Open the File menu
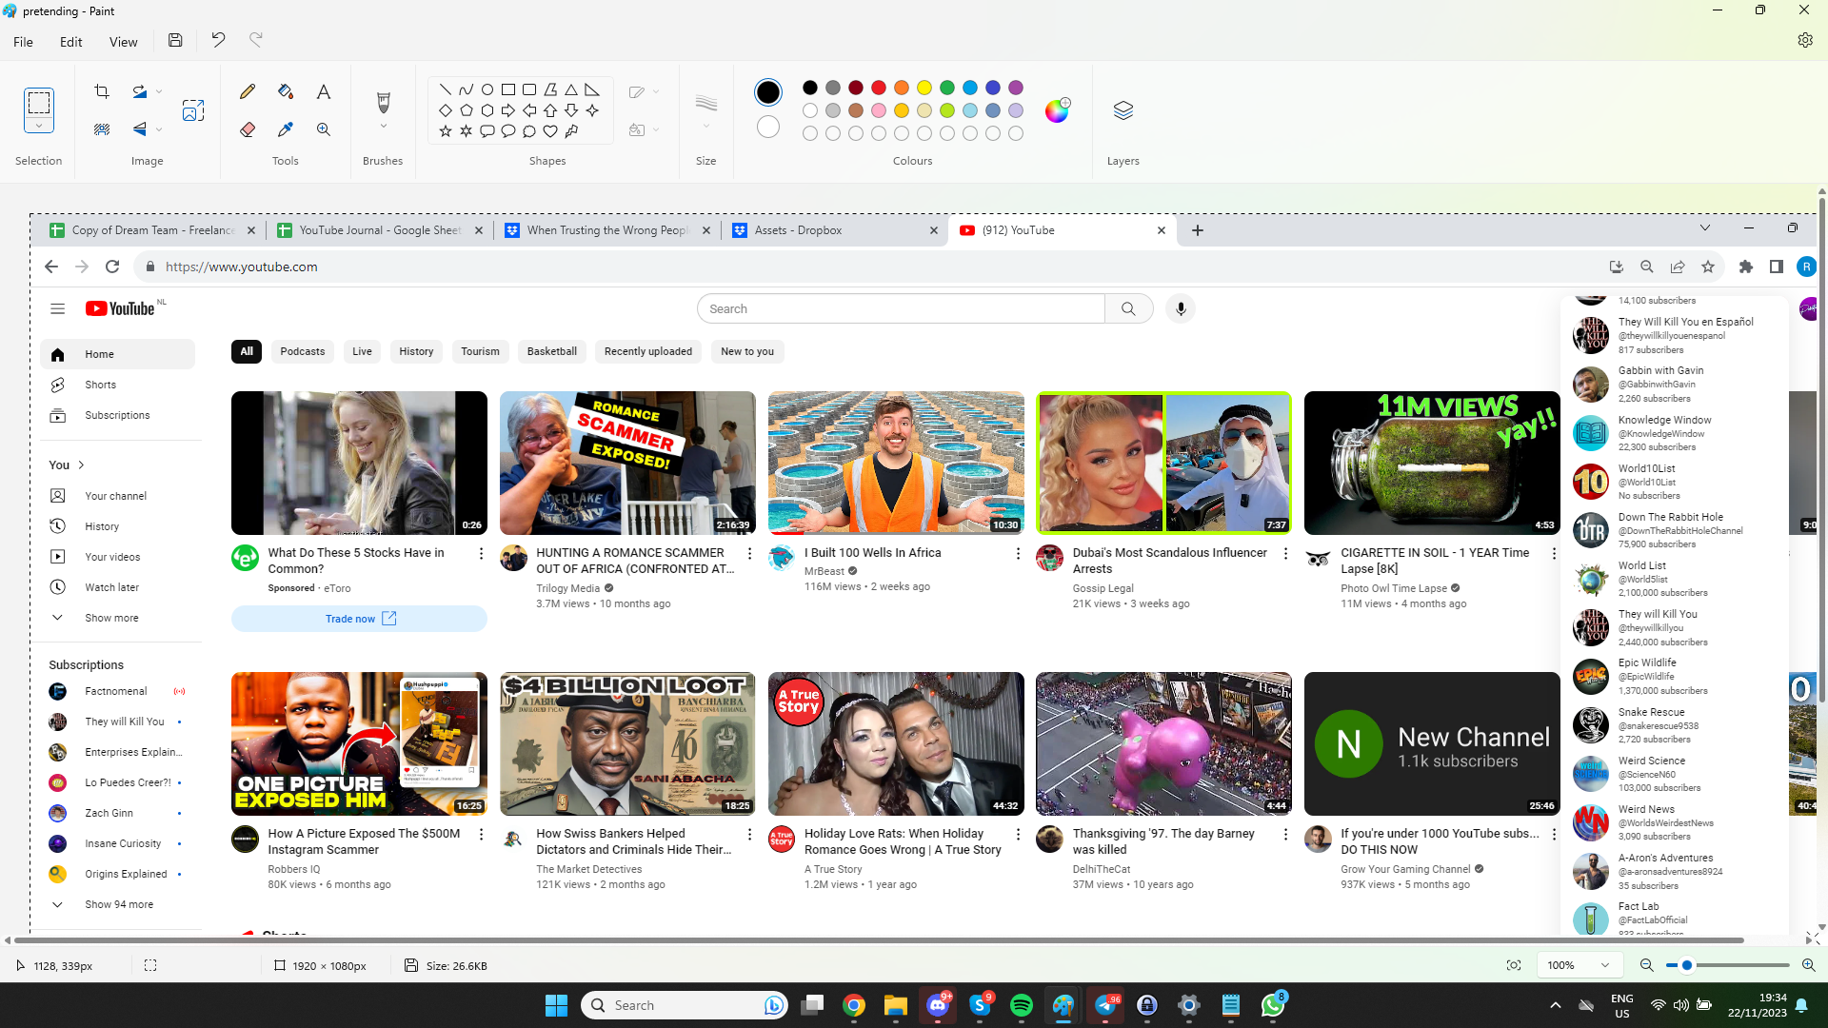1828x1028 pixels. [x=23, y=42]
